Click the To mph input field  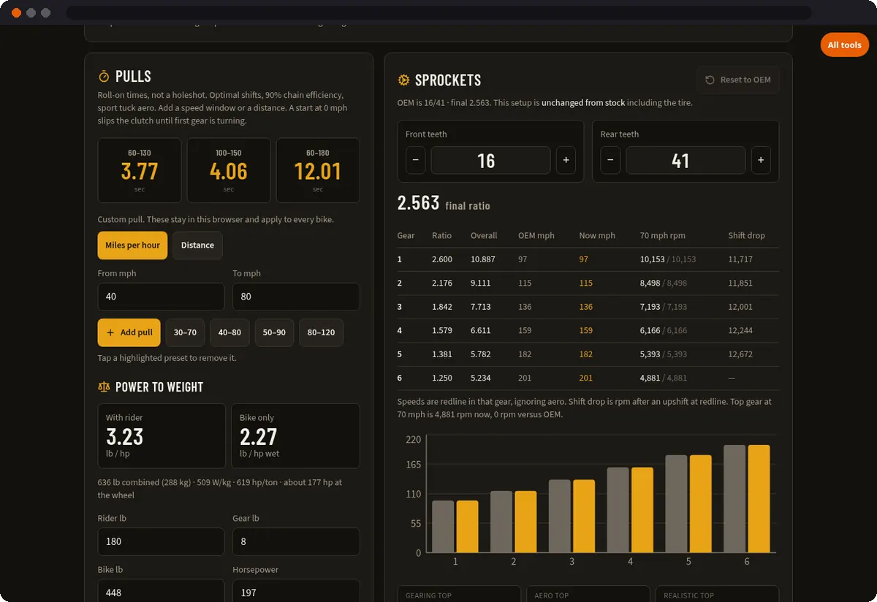[296, 297]
